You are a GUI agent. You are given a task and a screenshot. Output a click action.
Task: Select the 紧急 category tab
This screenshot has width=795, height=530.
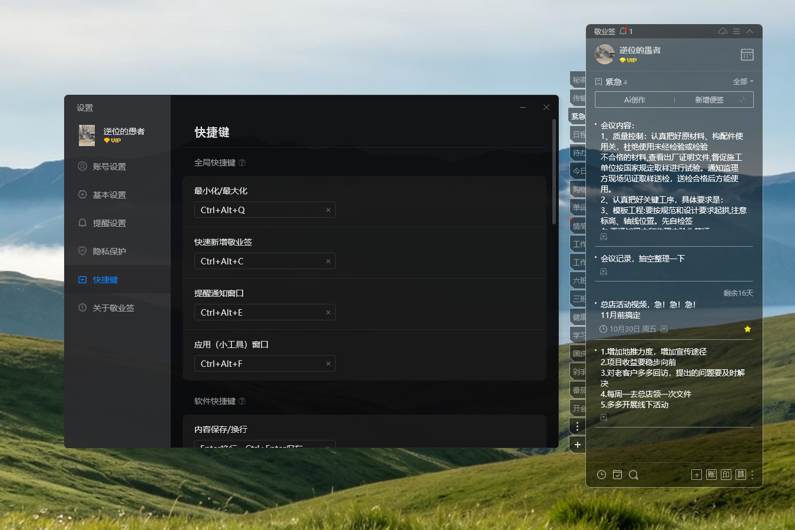pyautogui.click(x=578, y=117)
